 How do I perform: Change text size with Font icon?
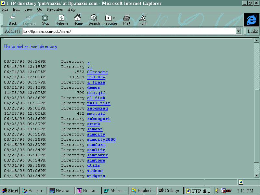[x=143, y=20]
